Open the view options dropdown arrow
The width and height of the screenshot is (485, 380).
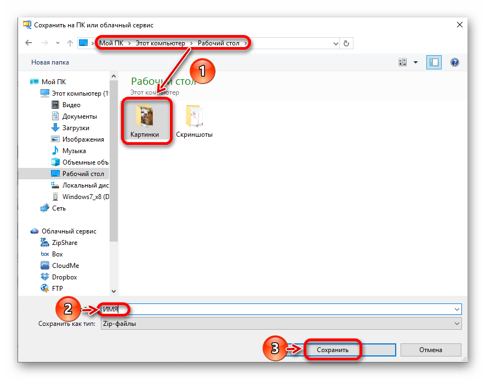(x=415, y=62)
